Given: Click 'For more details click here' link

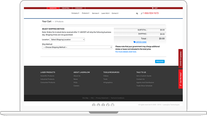Looking at the screenshot, I should tap(126, 52).
